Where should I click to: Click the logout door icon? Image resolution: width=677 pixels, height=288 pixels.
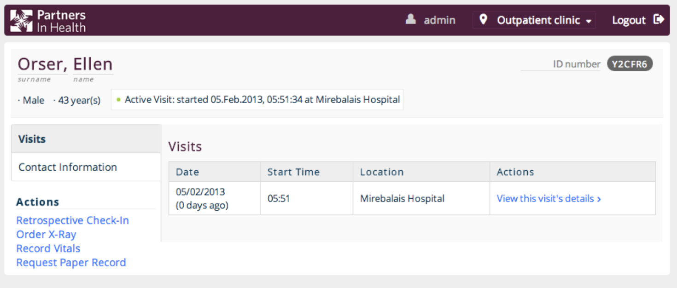(x=659, y=19)
